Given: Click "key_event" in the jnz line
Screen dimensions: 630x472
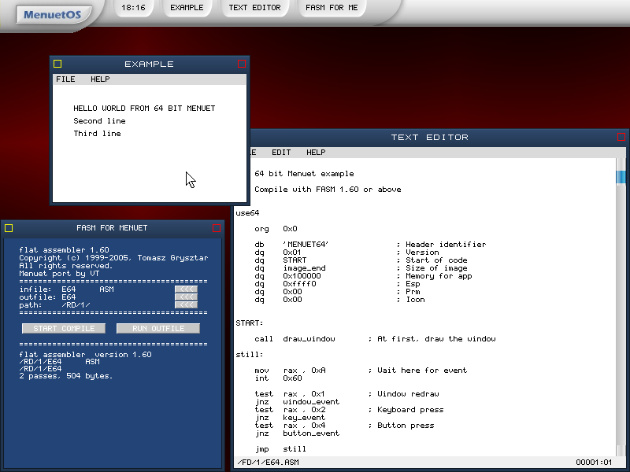Looking at the screenshot, I should (x=304, y=418).
